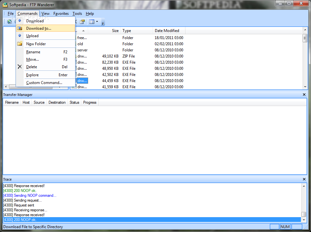The image size is (311, 232).
Task: Close the Trace panel
Action: [304, 179]
